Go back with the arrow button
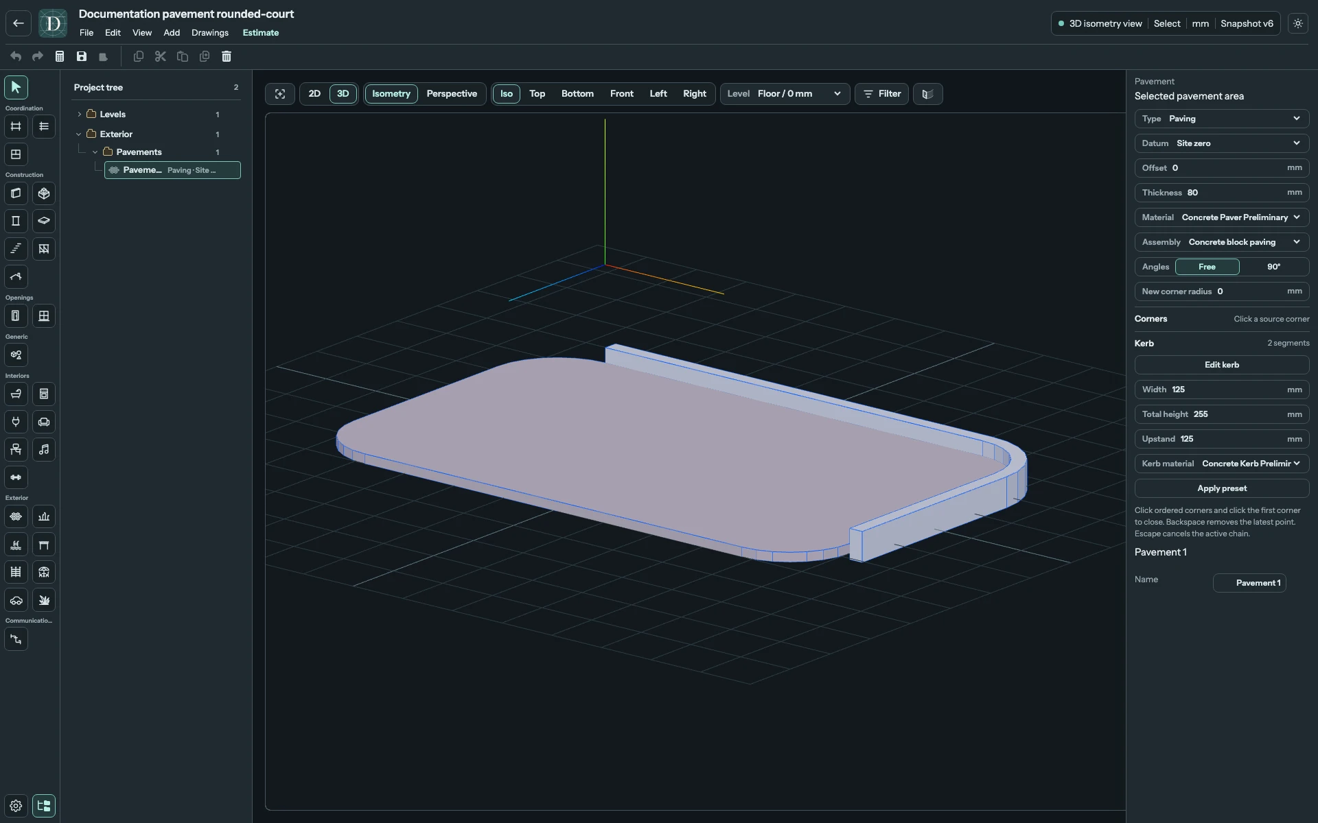Screen dimensions: 1318x823 coord(19,23)
